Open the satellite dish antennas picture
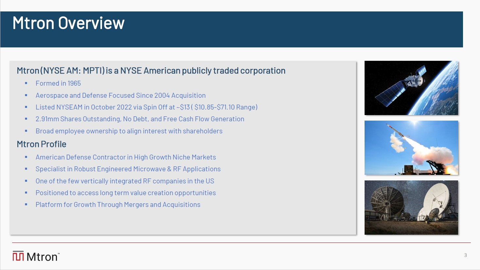The image size is (480, 270). [x=411, y=208]
